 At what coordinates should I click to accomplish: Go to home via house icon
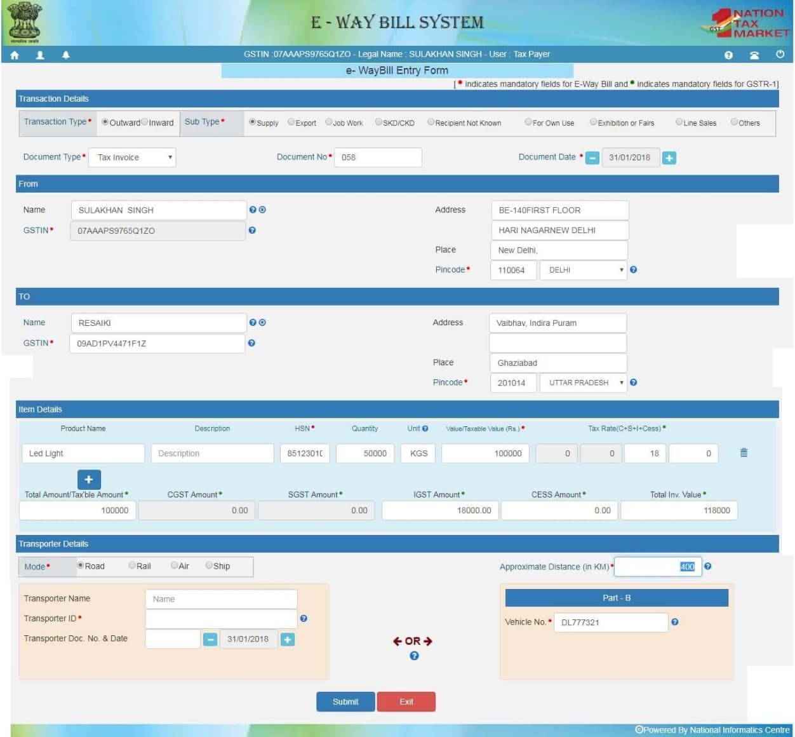15,55
